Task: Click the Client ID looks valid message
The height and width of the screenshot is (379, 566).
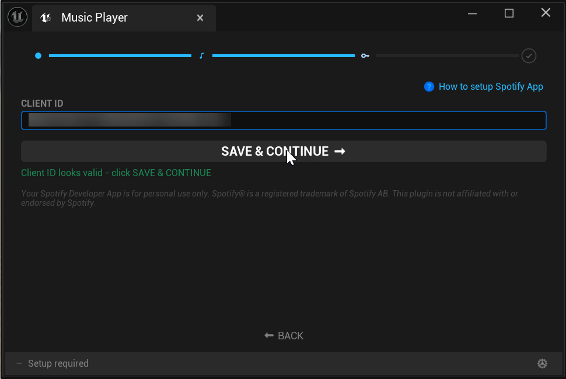Action: click(x=116, y=173)
